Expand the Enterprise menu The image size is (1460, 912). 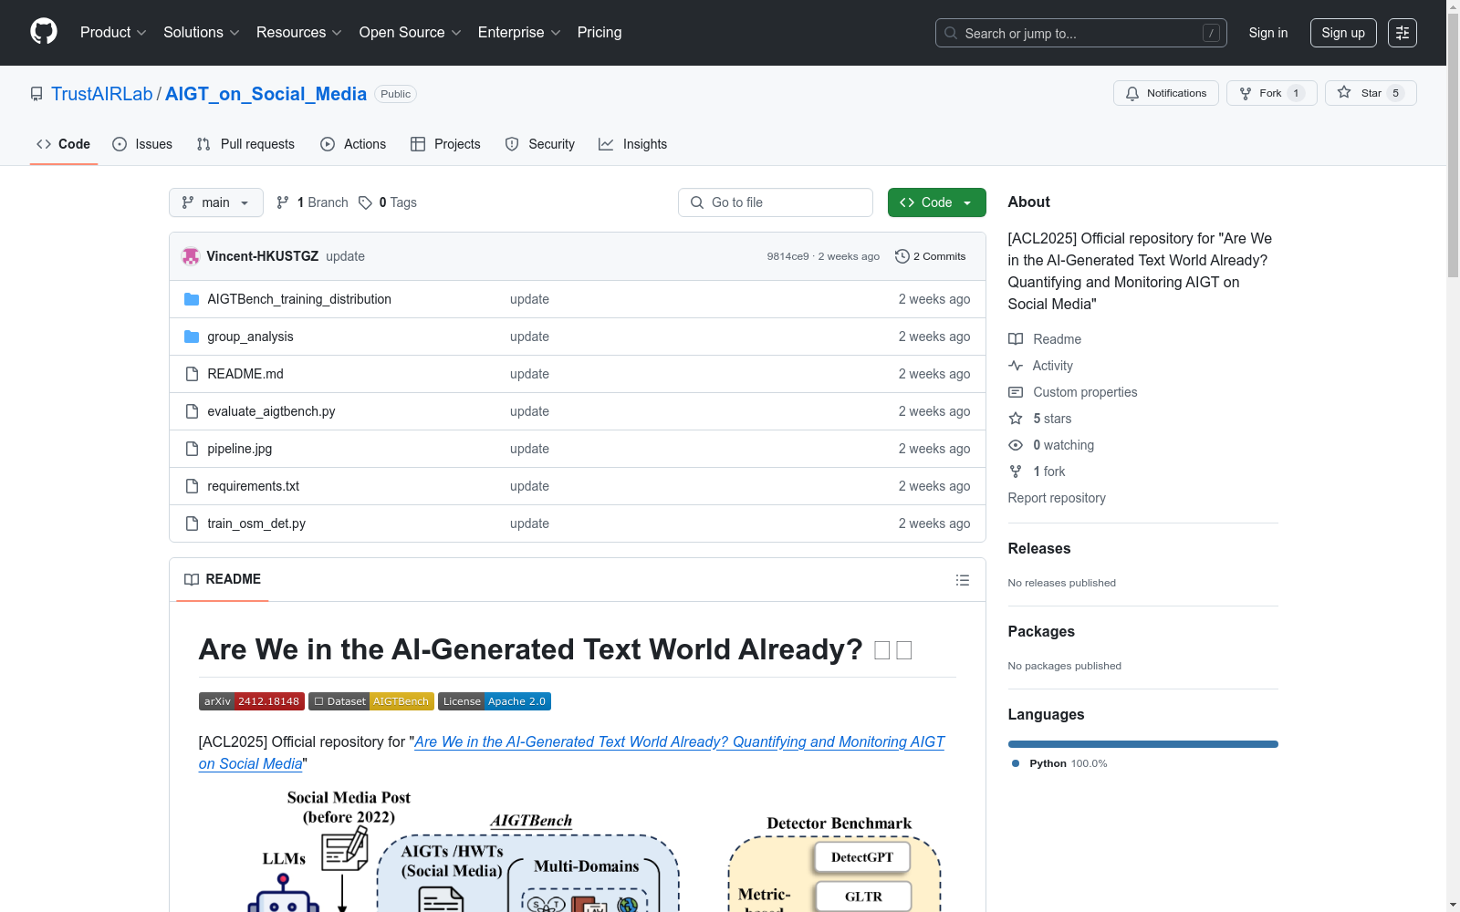pos(519,33)
